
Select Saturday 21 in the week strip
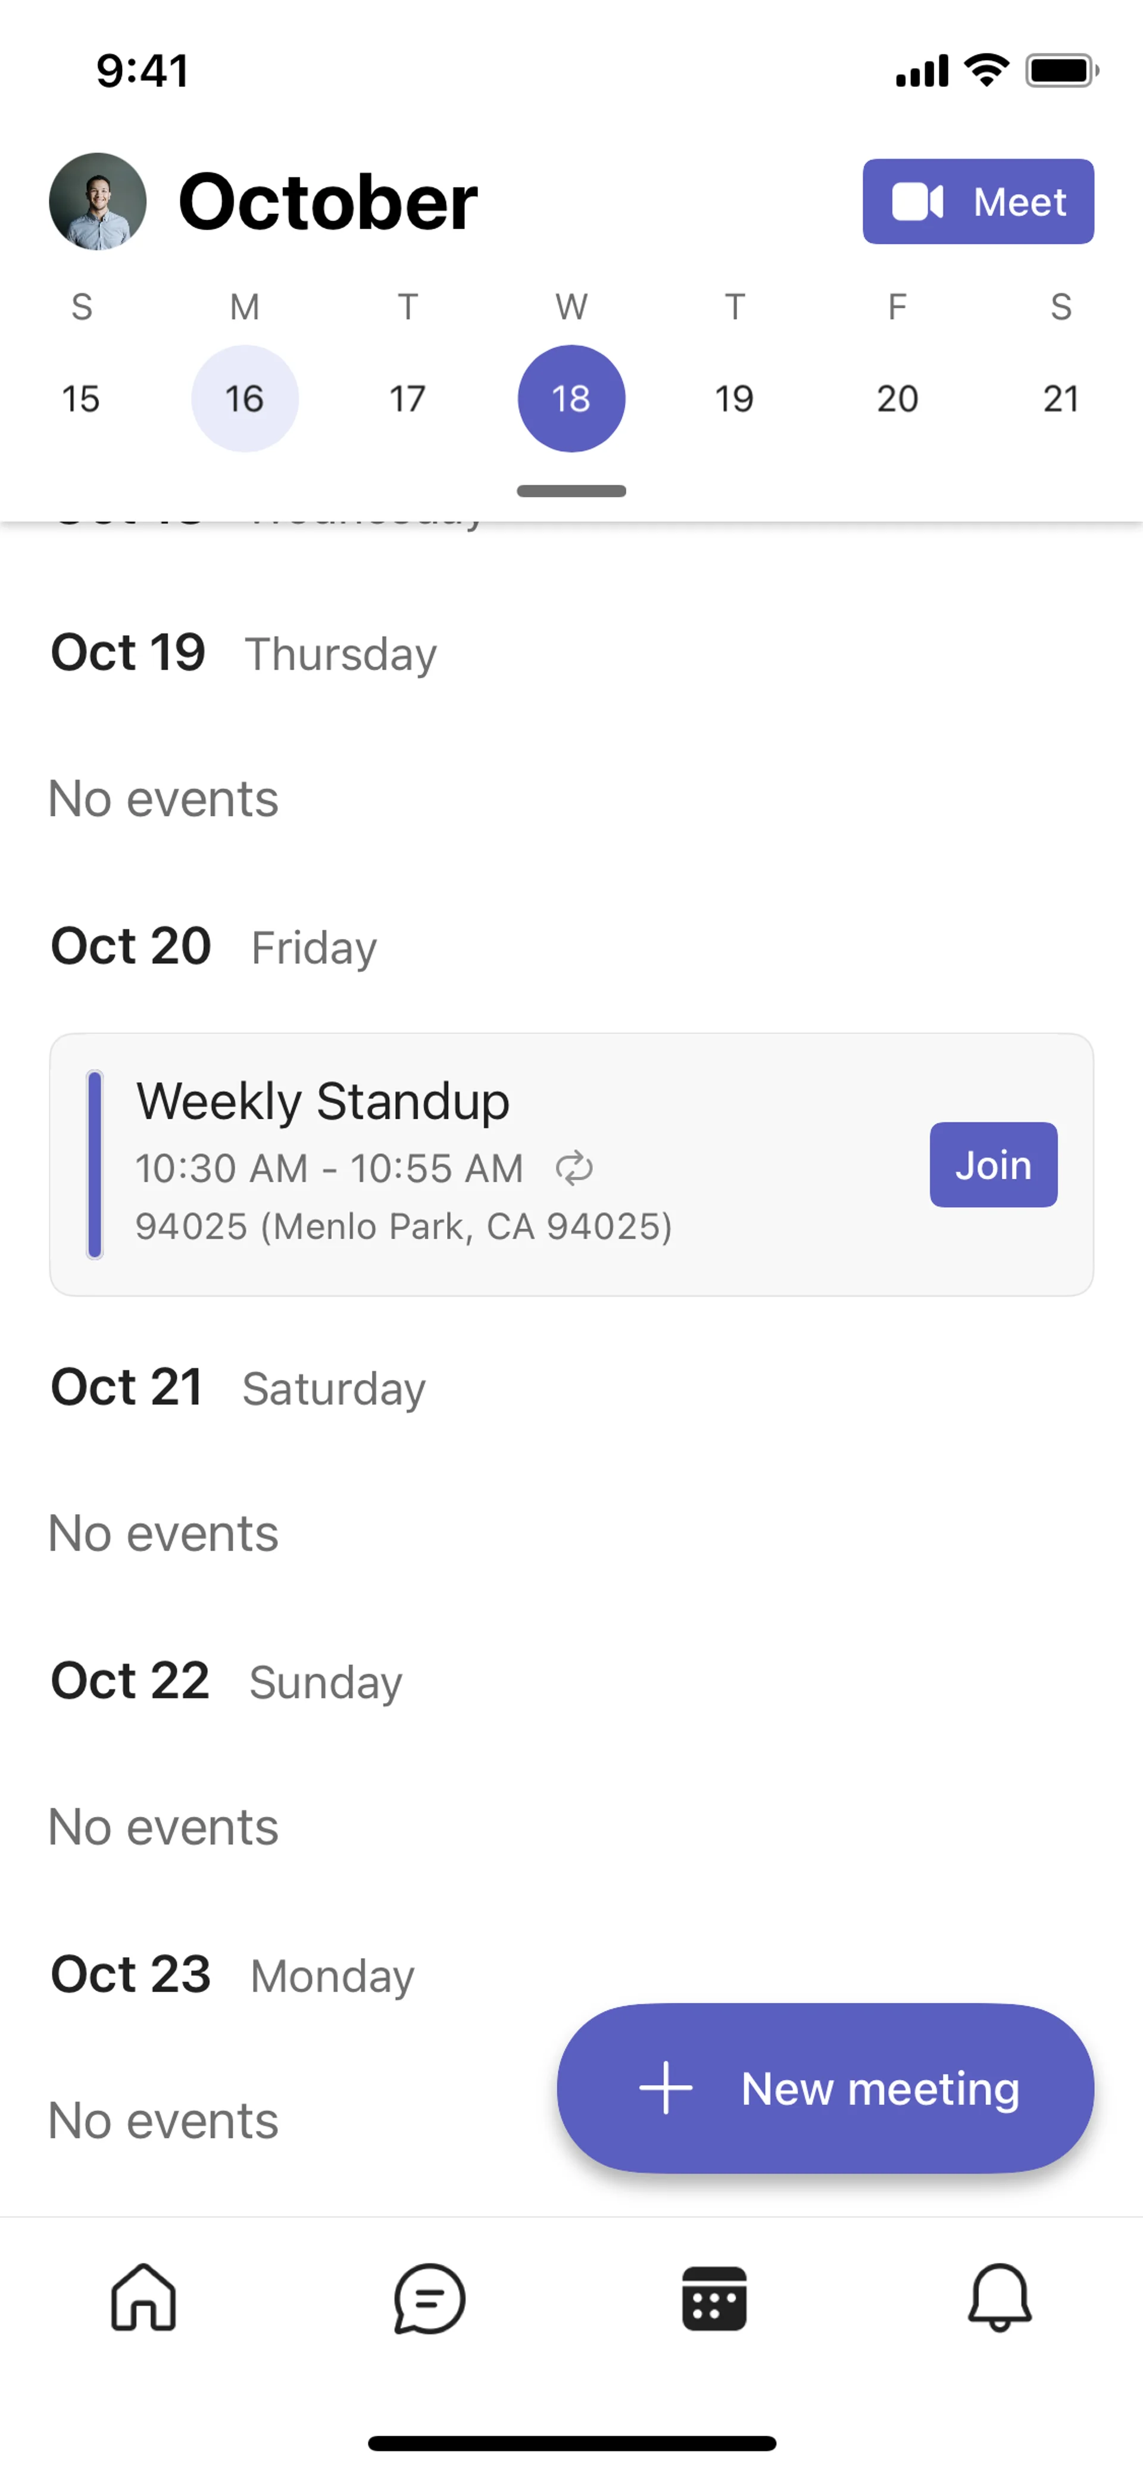(x=1060, y=399)
